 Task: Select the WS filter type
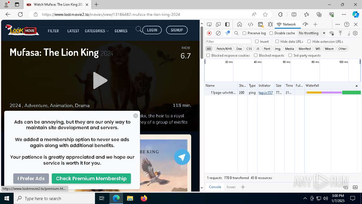tap(318, 49)
